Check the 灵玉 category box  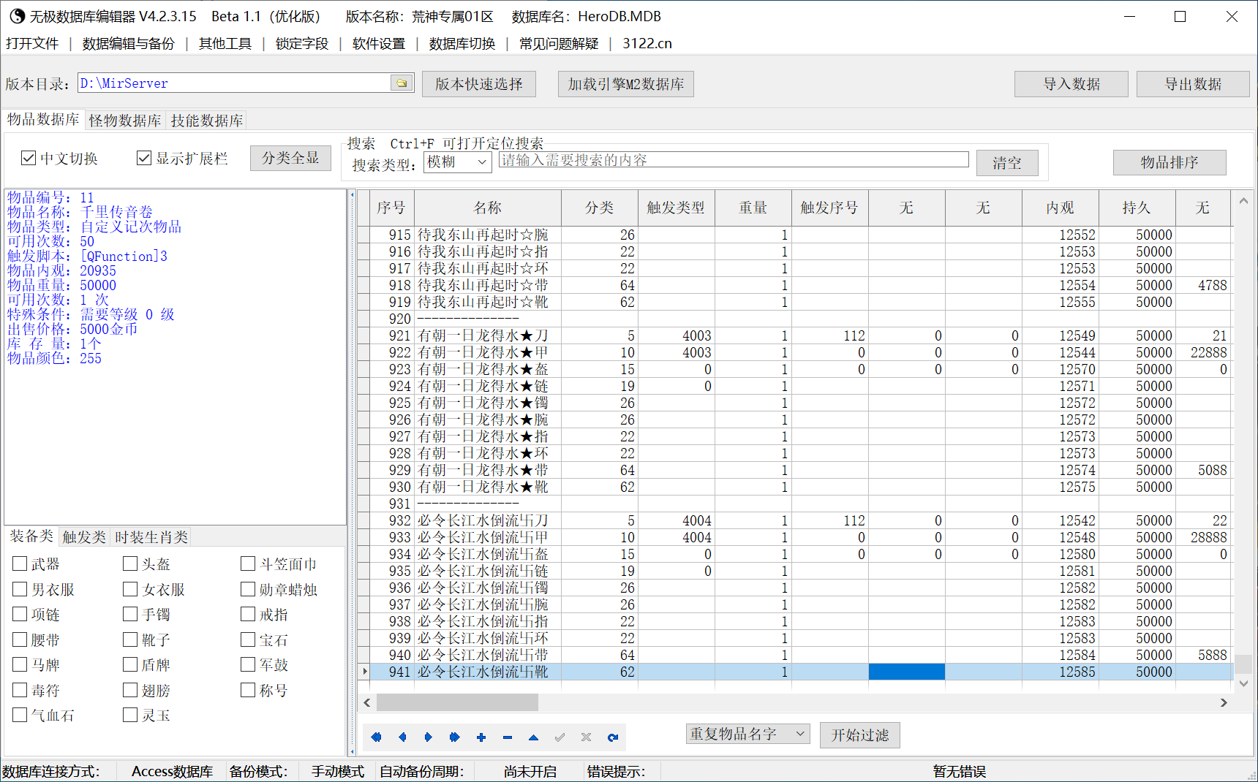pos(130,715)
